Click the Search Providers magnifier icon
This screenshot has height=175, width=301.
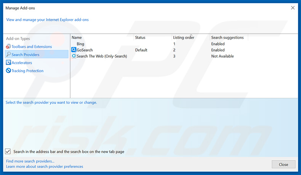(x=8, y=54)
